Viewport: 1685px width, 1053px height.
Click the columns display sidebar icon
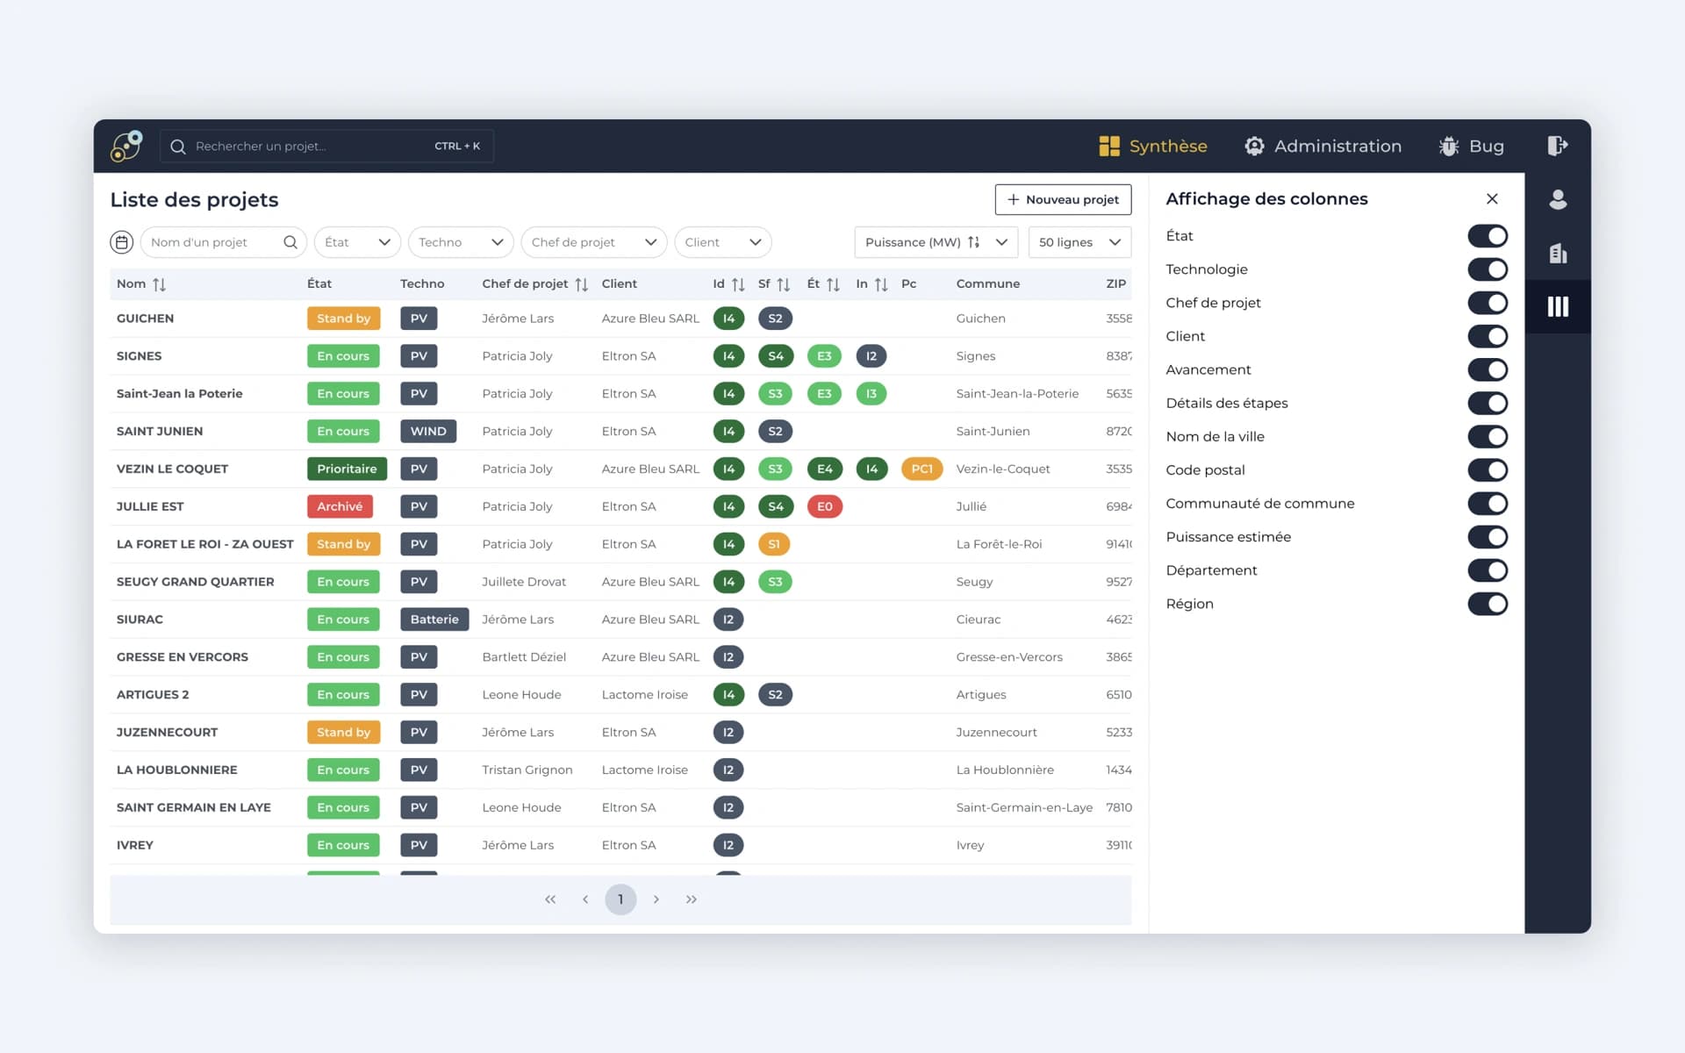point(1558,306)
